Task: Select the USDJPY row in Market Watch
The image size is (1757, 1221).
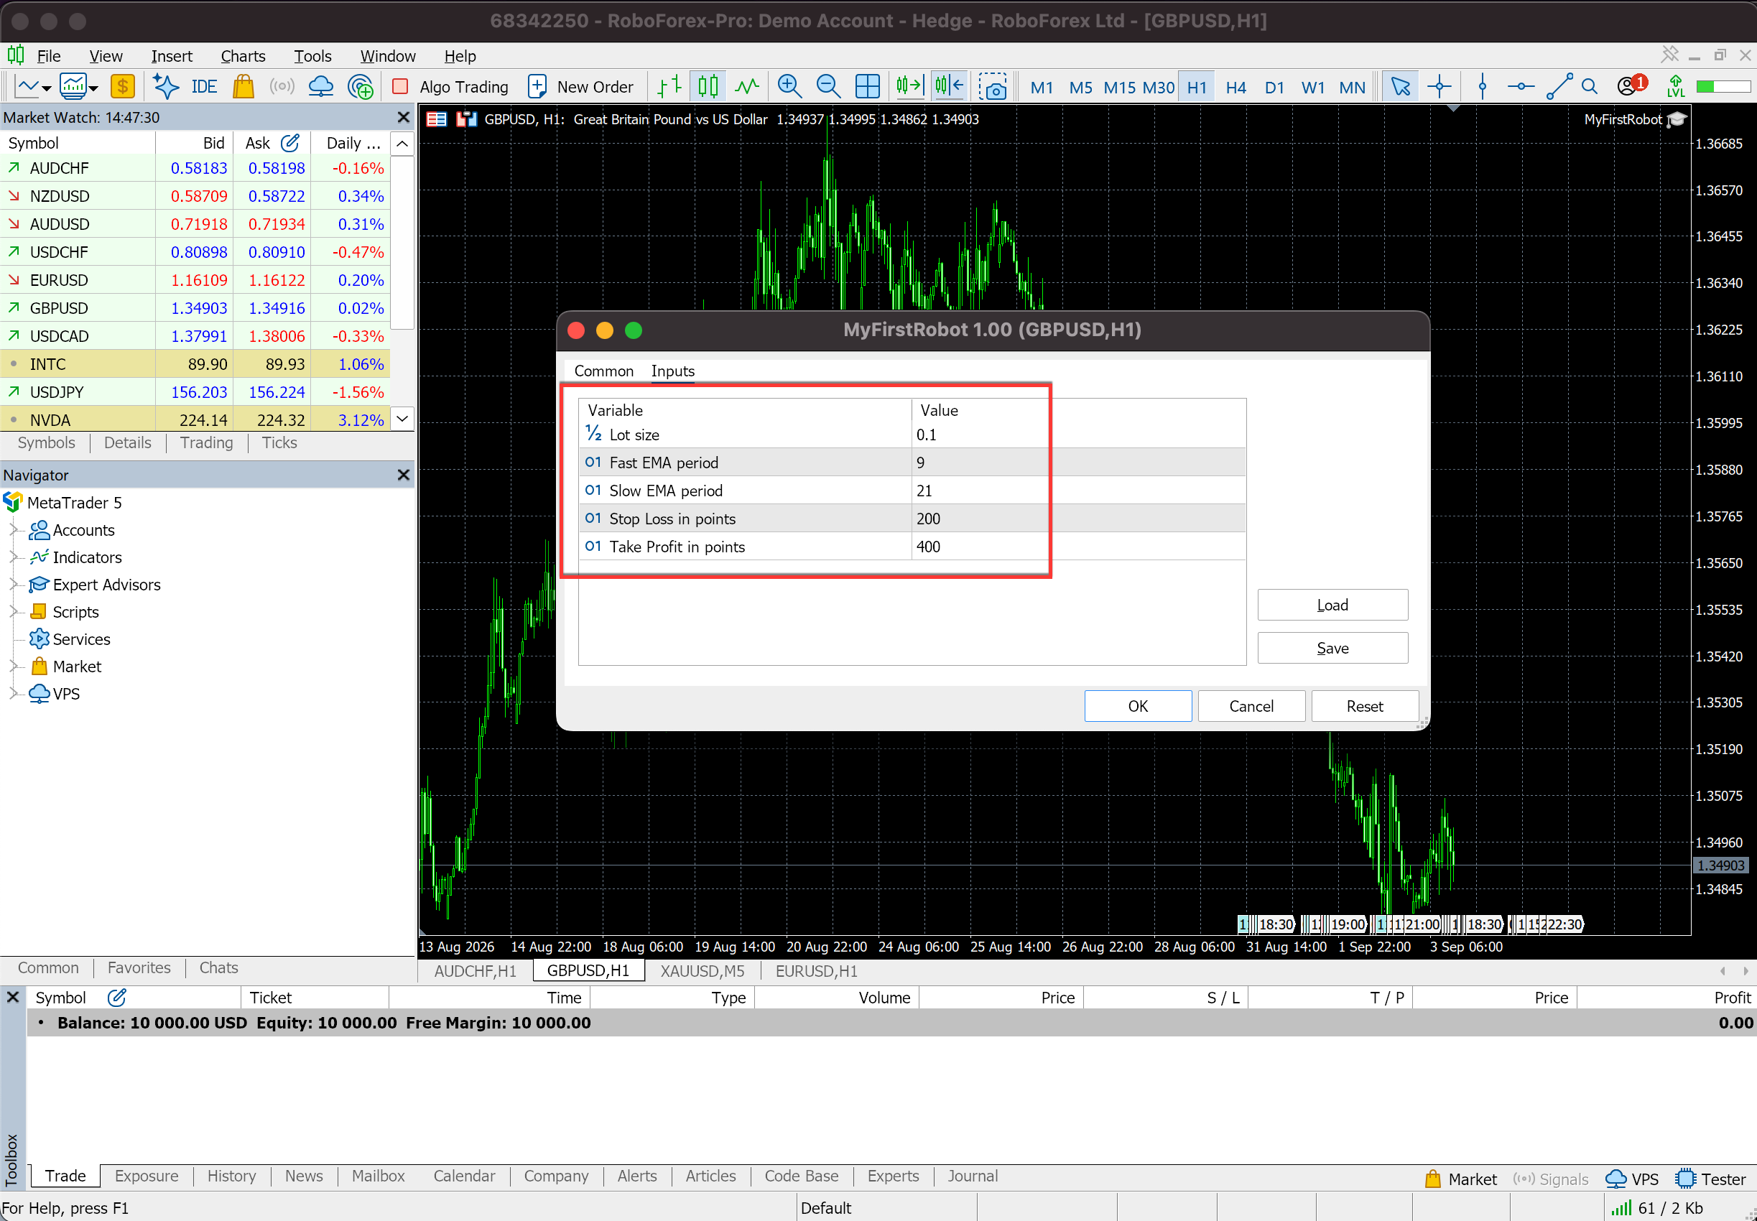Action: click(x=195, y=392)
